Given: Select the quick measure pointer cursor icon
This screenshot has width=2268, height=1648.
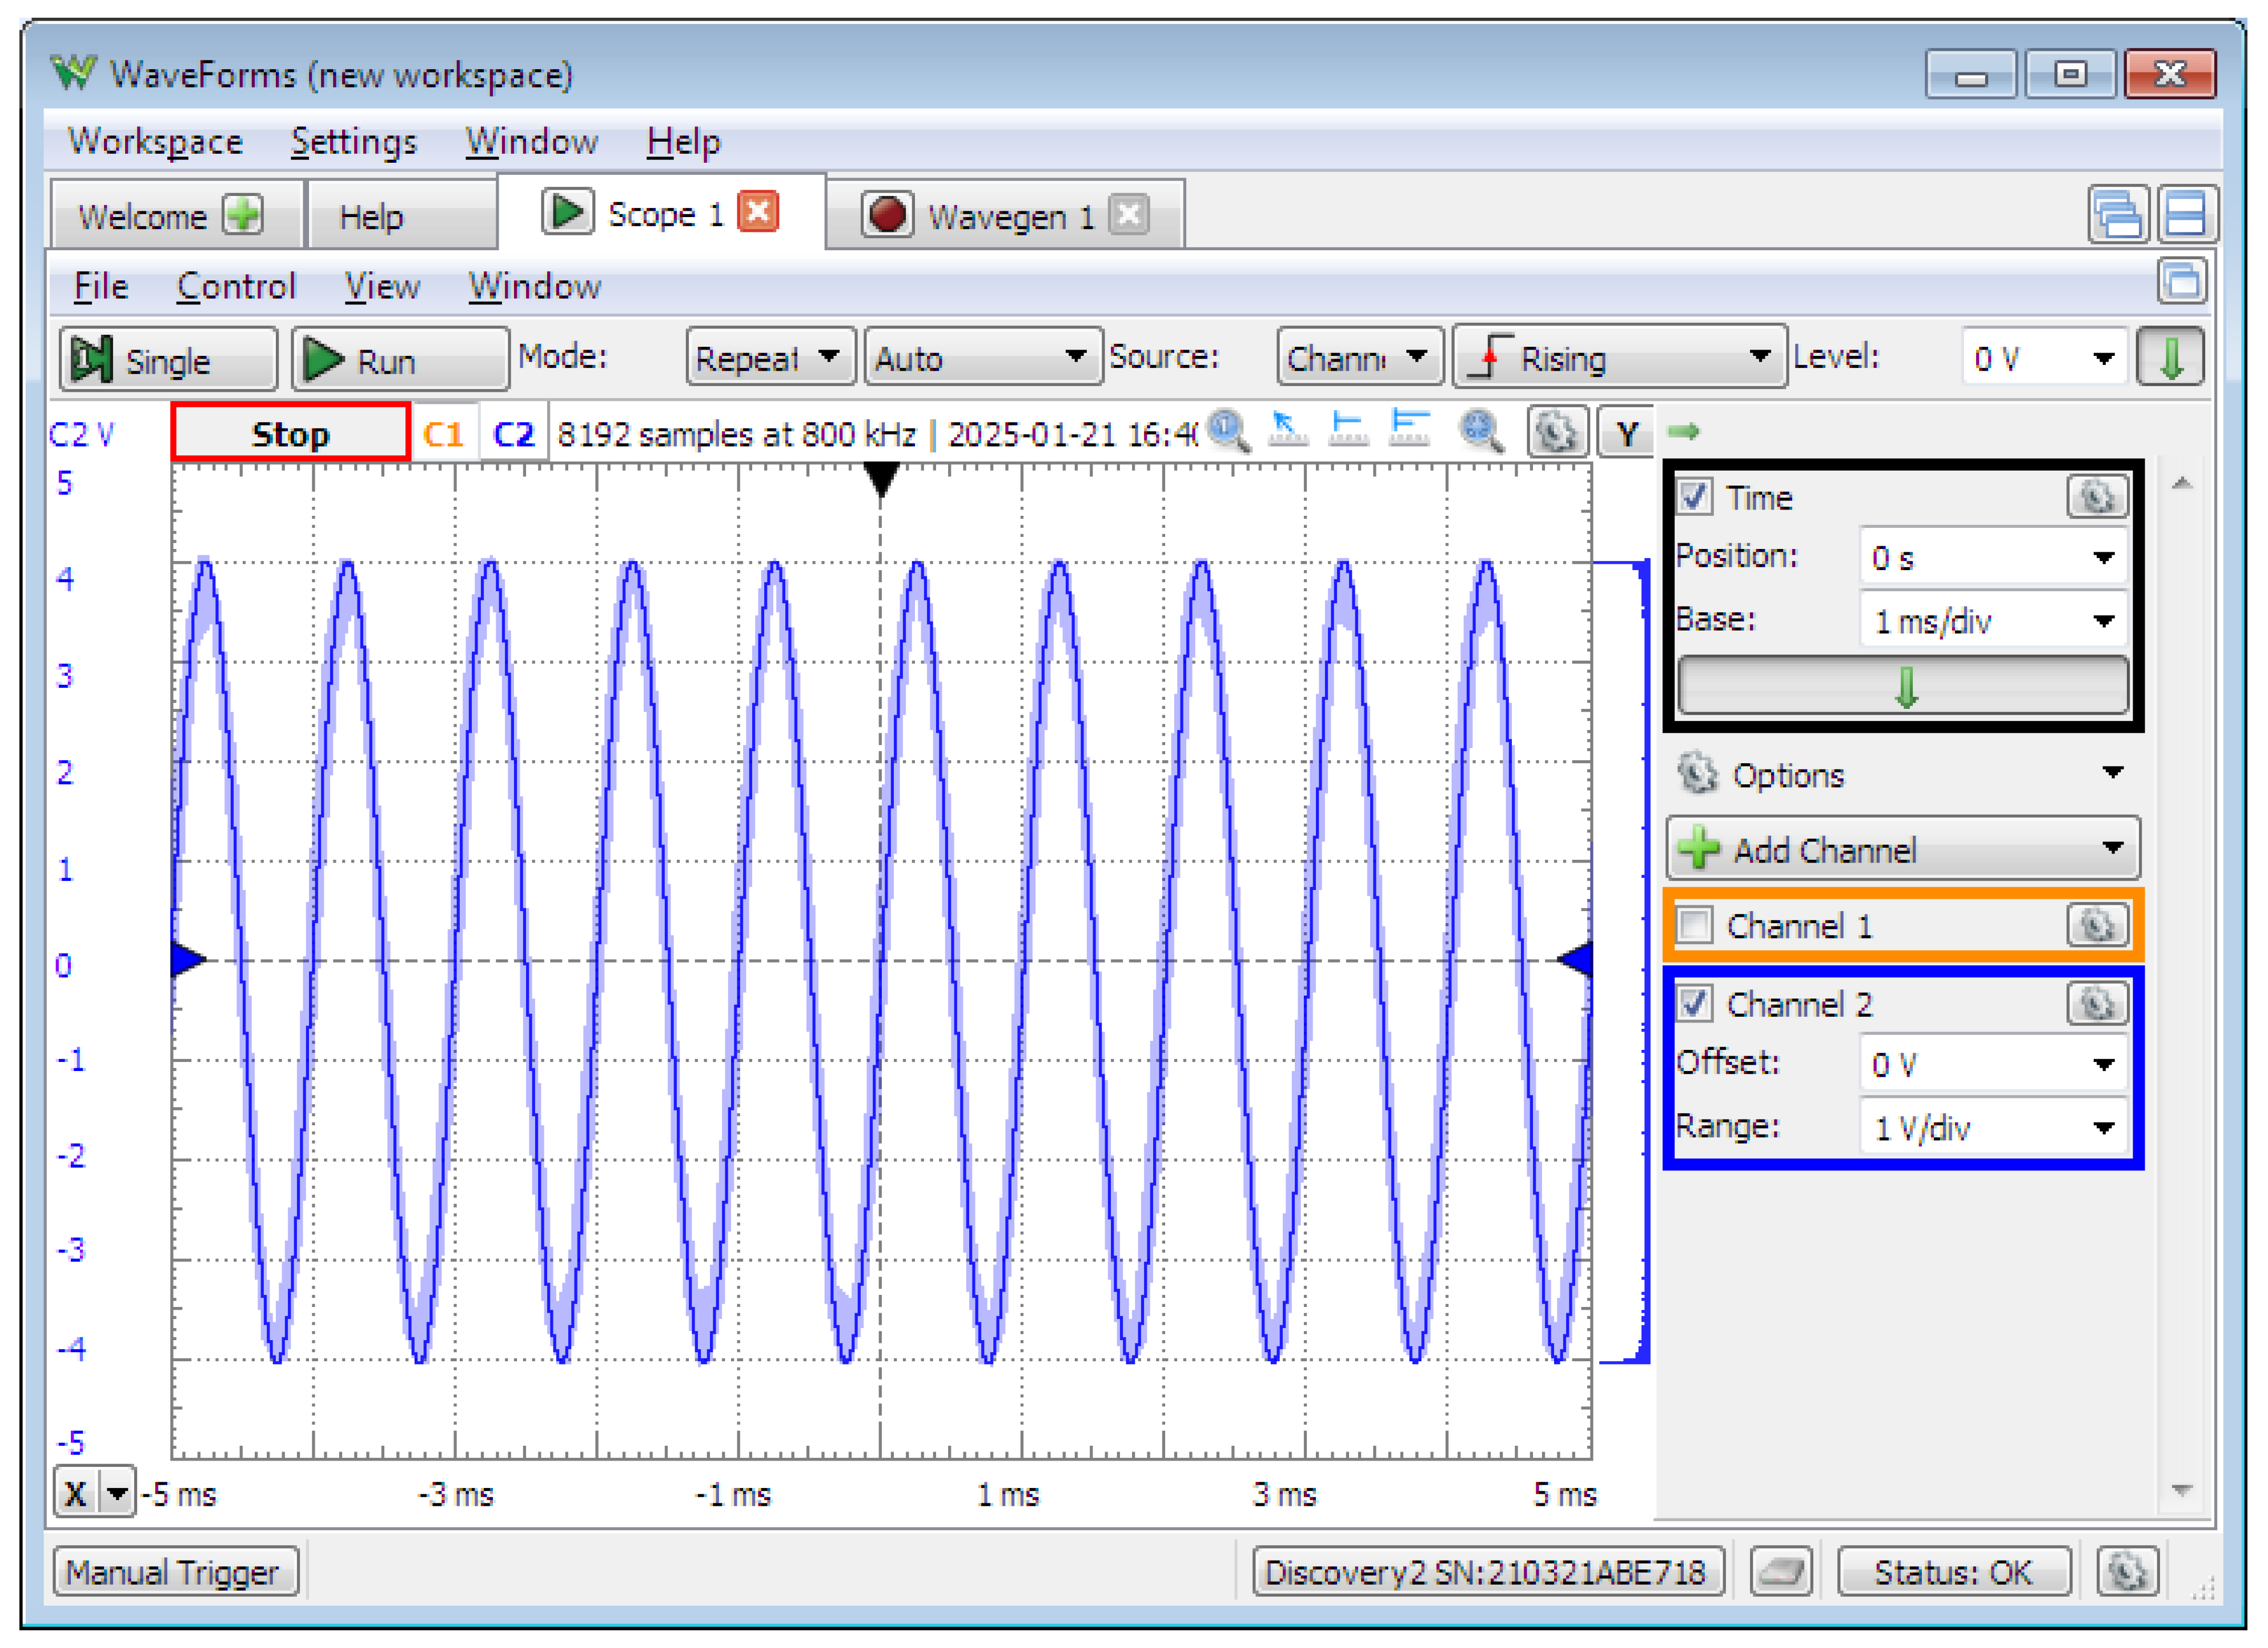Looking at the screenshot, I should 1287,430.
